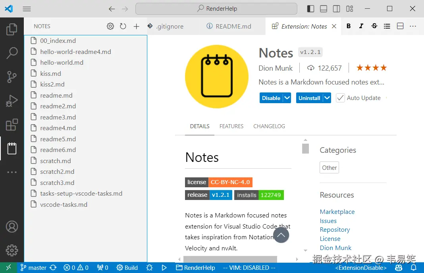Toggle bold formatting in editor toolbar
424x273 pixels.
349,26
